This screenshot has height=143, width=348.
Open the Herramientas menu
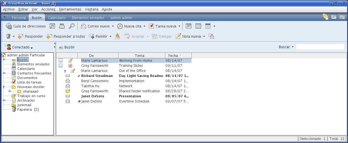pyautogui.click(x=70, y=9)
